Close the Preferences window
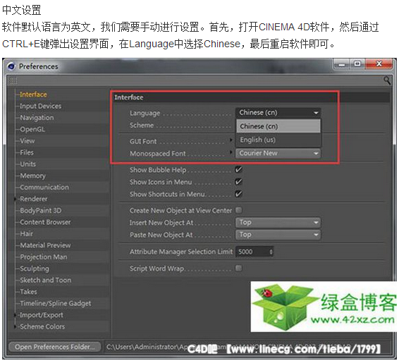Screen dimensions: 399x361 [x=379, y=64]
